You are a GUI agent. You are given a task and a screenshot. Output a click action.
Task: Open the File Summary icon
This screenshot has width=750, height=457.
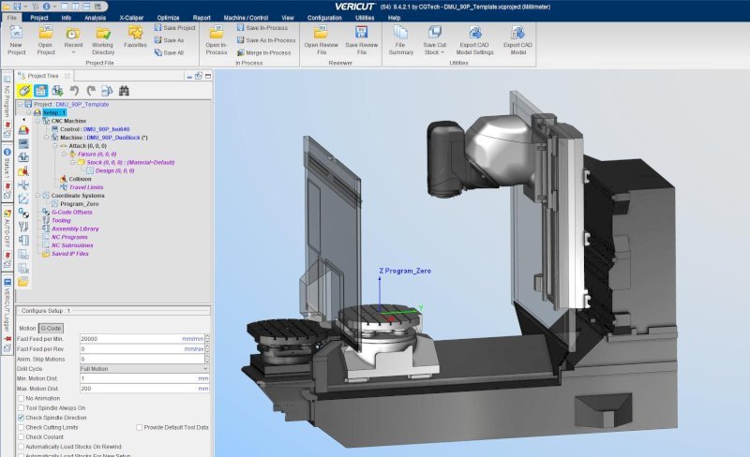[x=400, y=33]
